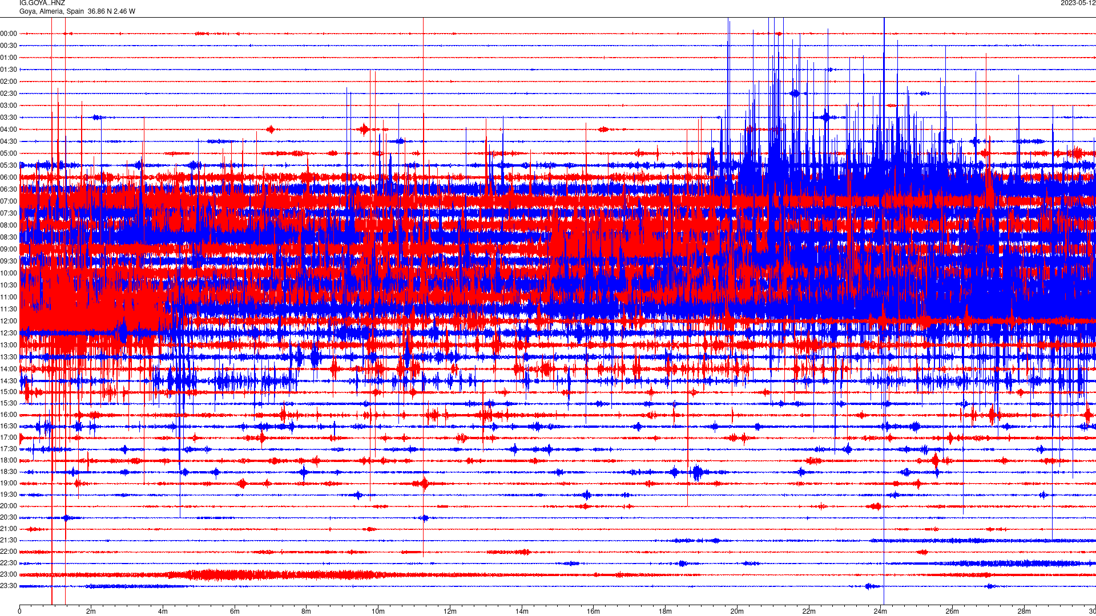Select the 21:00 time row label
Screen dimensions: 1096x616
[x=9, y=529]
